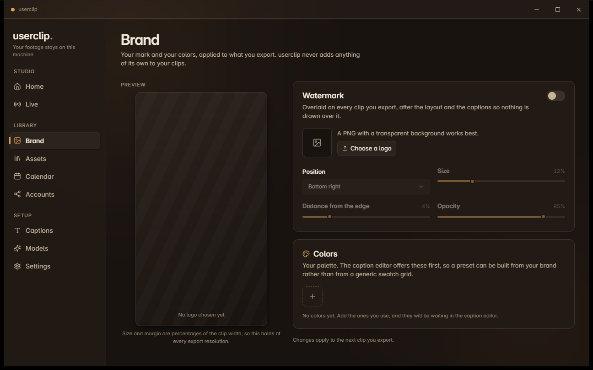Go to Settings page
Image resolution: width=593 pixels, height=370 pixels.
point(54,266)
